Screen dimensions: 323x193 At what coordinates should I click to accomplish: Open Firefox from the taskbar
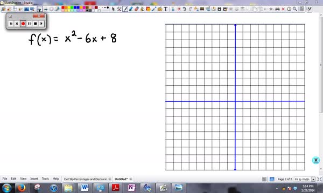click(x=22, y=188)
